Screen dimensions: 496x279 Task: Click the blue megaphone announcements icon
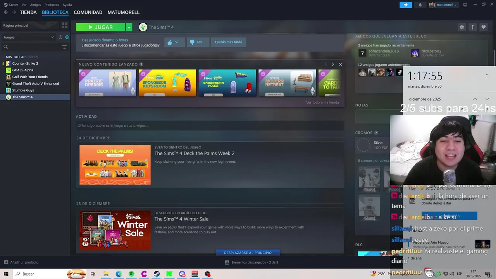[406, 5]
